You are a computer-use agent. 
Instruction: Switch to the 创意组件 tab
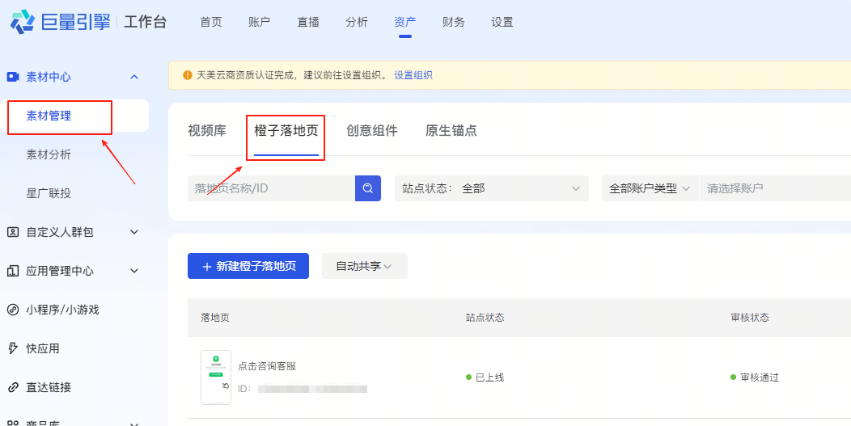[x=372, y=131]
